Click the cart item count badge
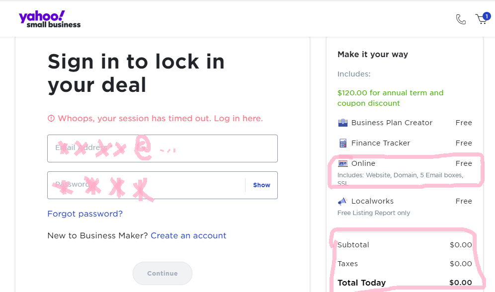Image resolution: width=495 pixels, height=292 pixels. [x=487, y=16]
